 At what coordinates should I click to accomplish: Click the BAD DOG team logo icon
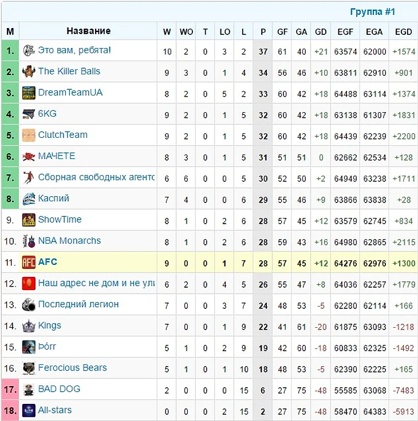pyautogui.click(x=29, y=389)
